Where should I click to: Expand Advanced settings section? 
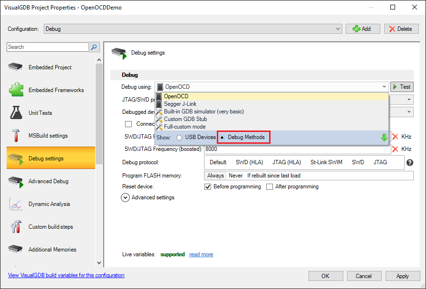click(125, 197)
